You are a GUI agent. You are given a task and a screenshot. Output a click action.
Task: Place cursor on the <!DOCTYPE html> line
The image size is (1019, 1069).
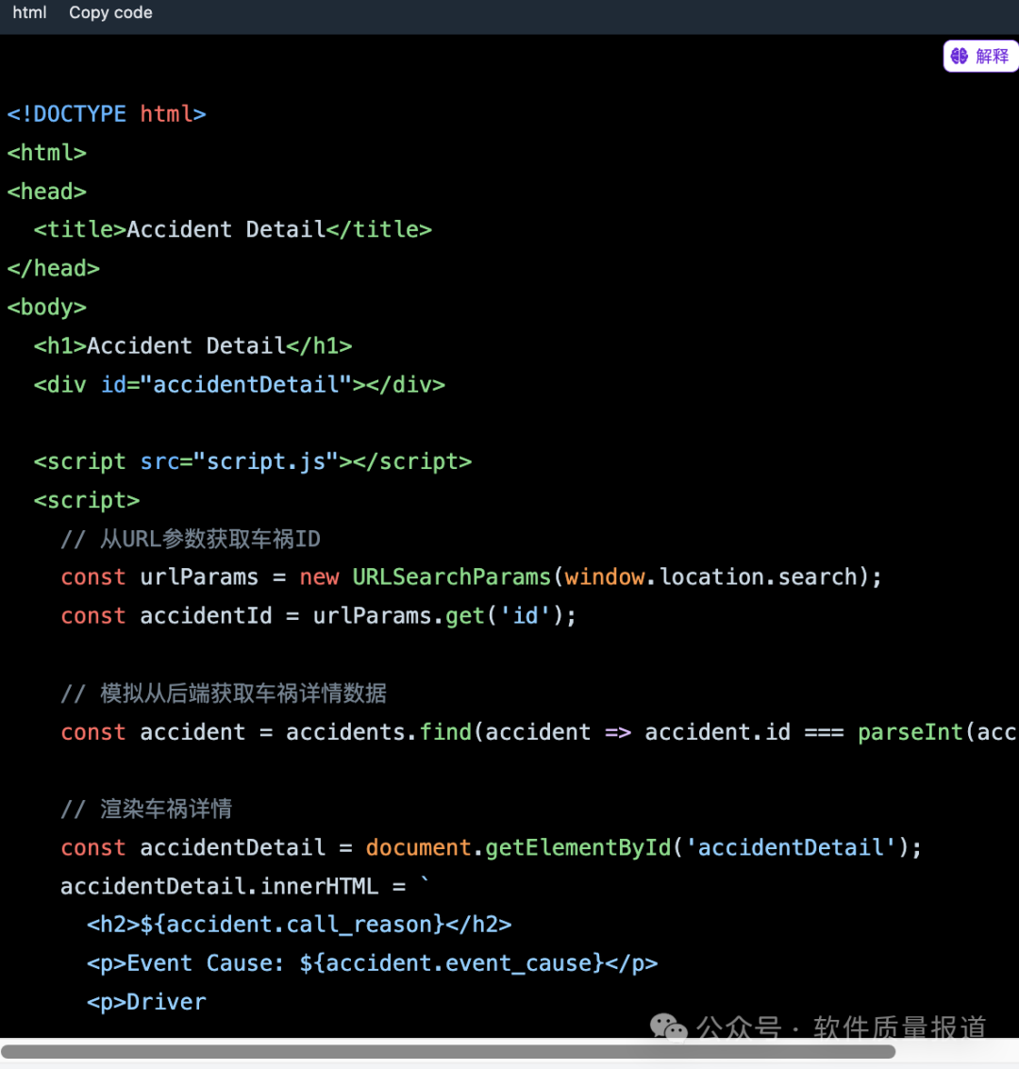(x=107, y=114)
